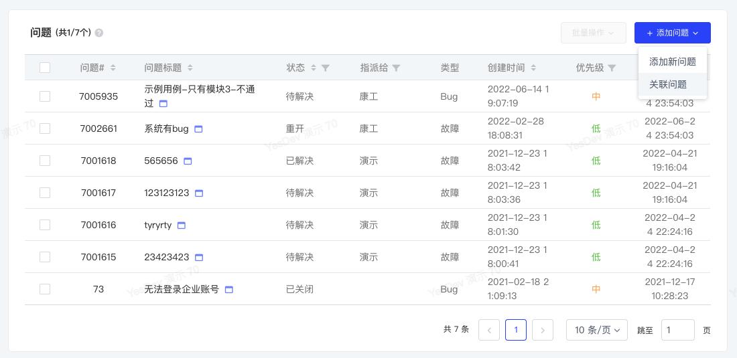Open detail window icon for 无法登录企业账号
The width and height of the screenshot is (737, 358).
point(229,290)
